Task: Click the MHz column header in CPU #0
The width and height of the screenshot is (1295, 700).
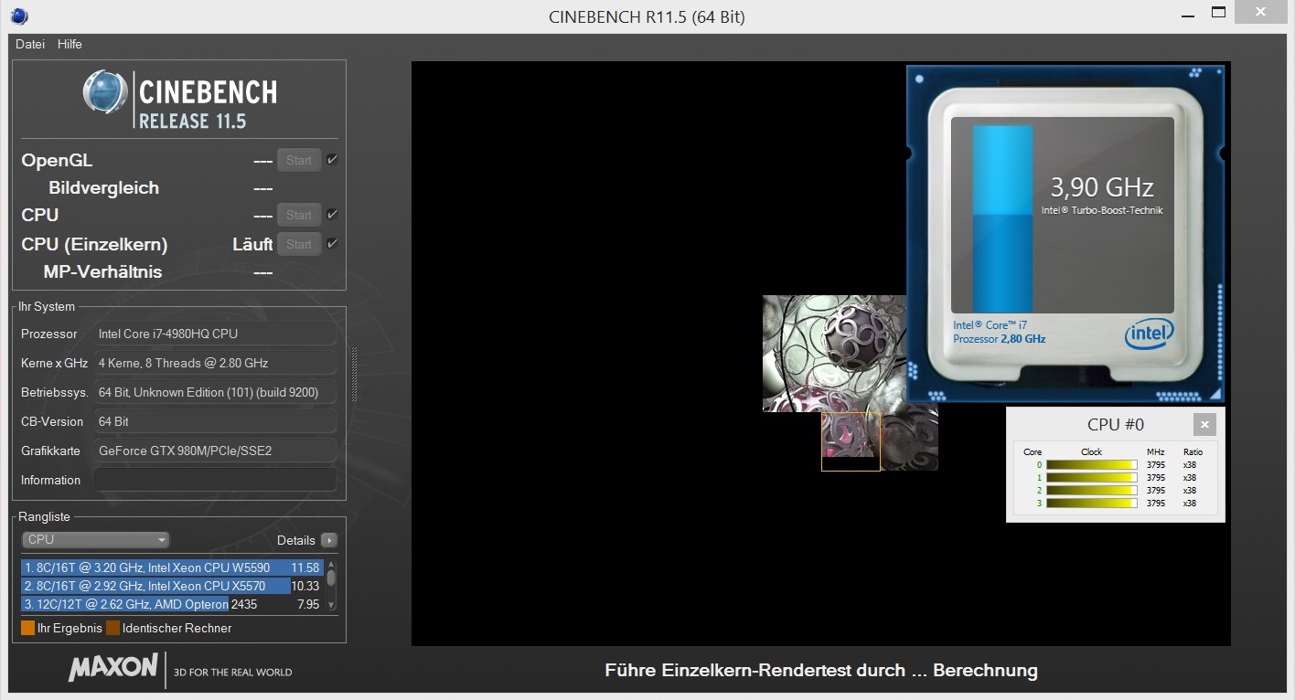Action: pyautogui.click(x=1155, y=451)
